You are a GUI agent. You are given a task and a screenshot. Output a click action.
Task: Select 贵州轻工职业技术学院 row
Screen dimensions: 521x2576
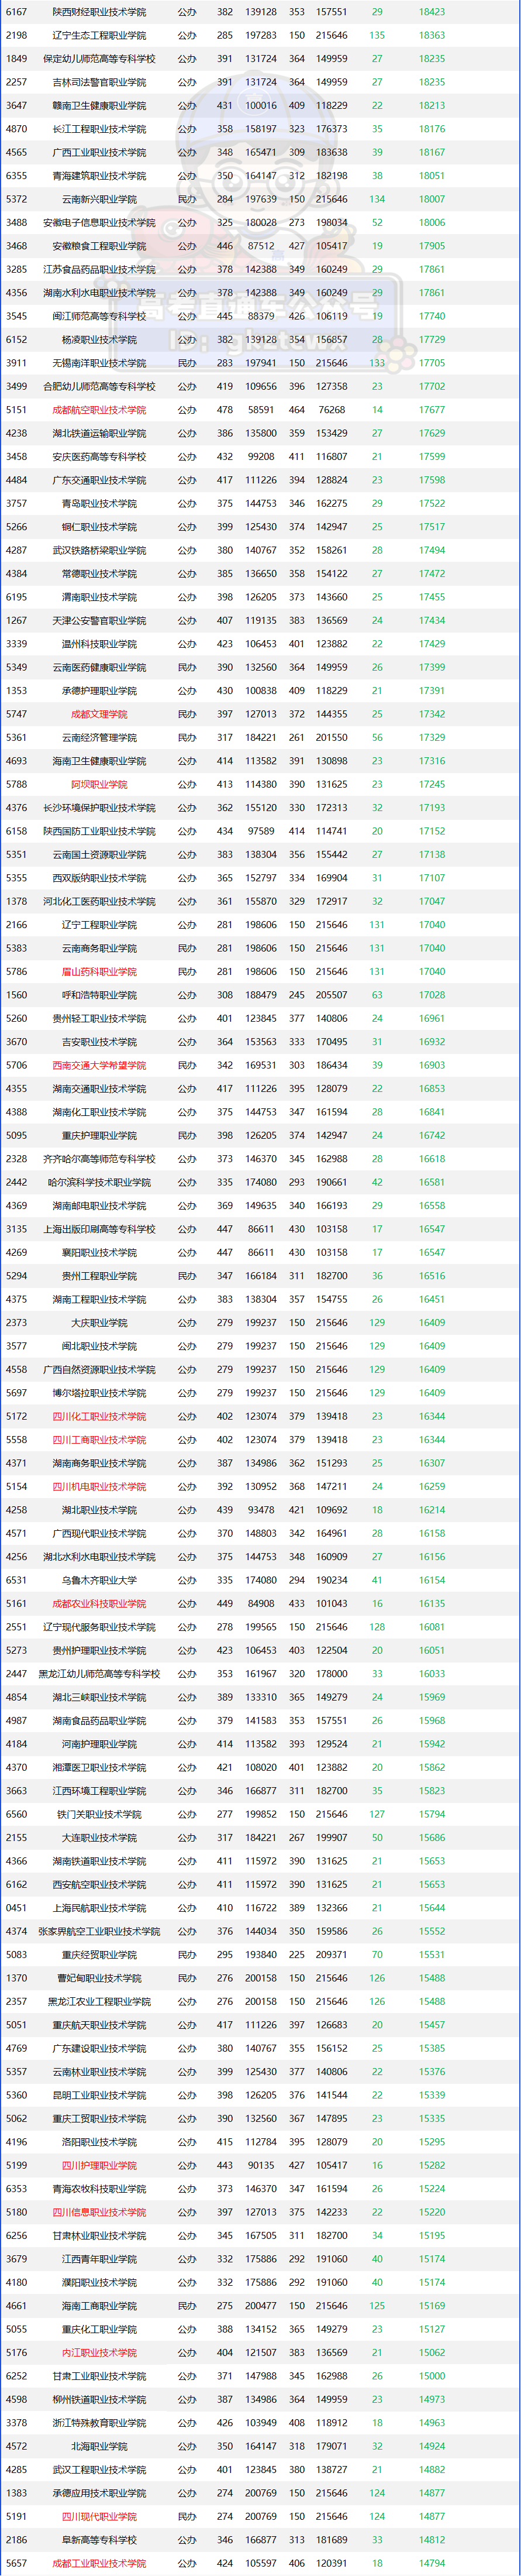260,1019
